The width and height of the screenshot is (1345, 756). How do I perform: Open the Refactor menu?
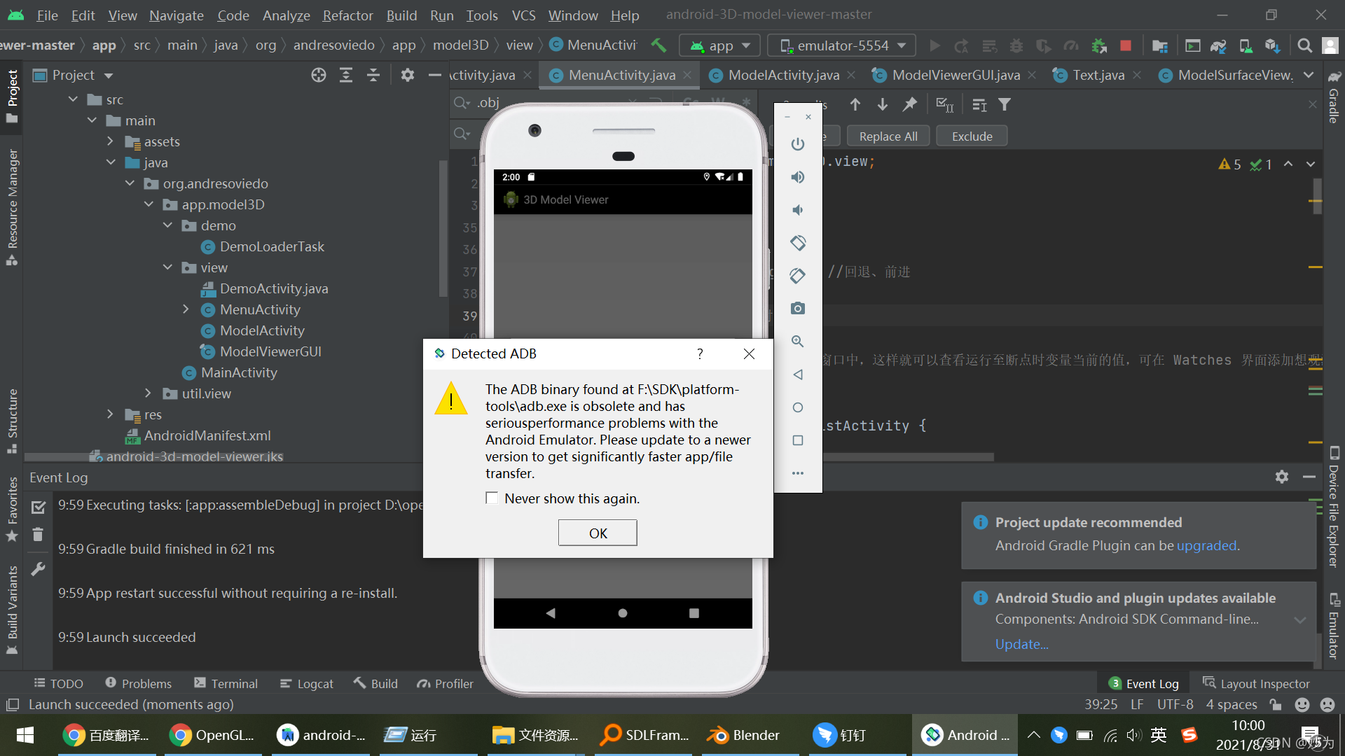[347, 15]
